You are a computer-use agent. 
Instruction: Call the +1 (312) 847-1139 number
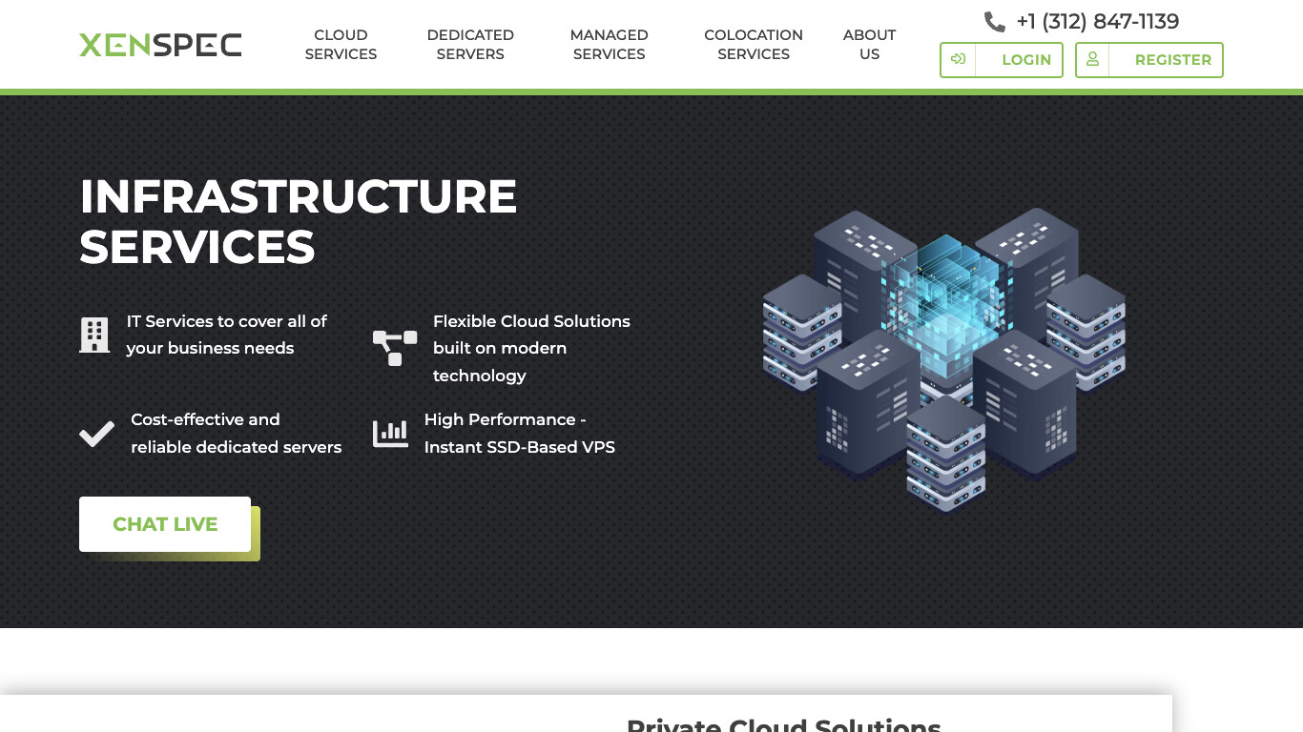click(x=1097, y=22)
